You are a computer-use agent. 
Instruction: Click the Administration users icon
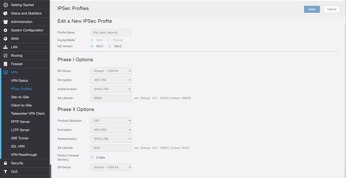(5, 22)
